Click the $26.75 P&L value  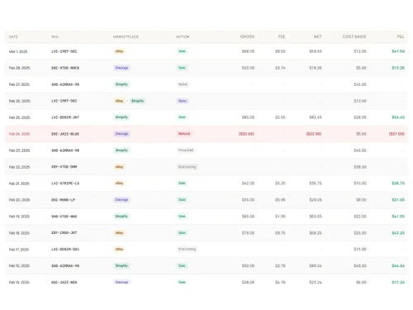tap(398, 184)
